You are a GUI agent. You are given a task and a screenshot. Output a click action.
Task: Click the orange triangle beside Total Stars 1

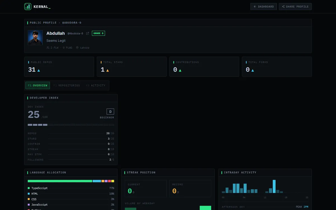(108, 70)
